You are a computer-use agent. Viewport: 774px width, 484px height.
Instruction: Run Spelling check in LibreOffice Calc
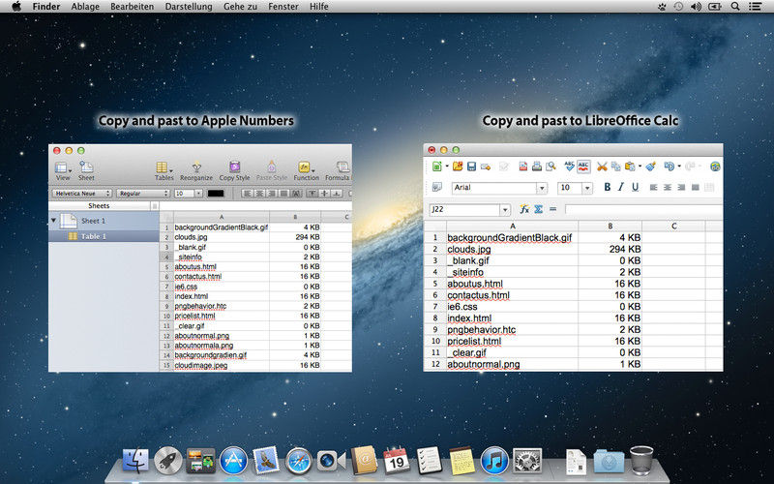tap(569, 166)
